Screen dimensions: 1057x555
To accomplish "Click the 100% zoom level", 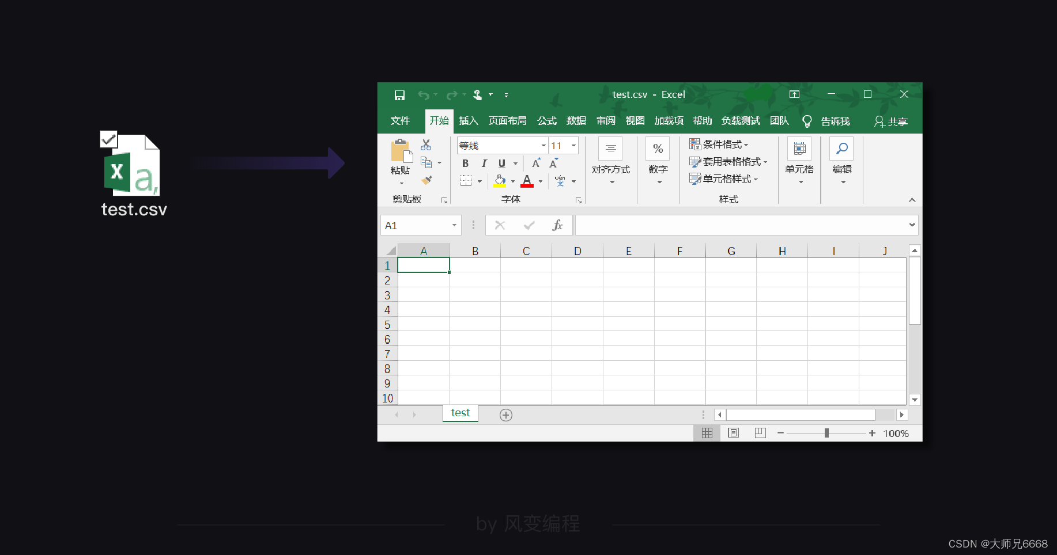I will coord(896,434).
